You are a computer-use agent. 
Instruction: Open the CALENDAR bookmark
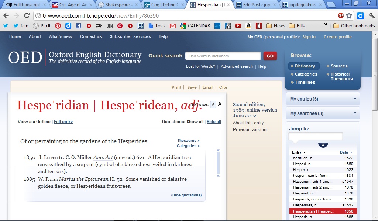tap(195, 26)
